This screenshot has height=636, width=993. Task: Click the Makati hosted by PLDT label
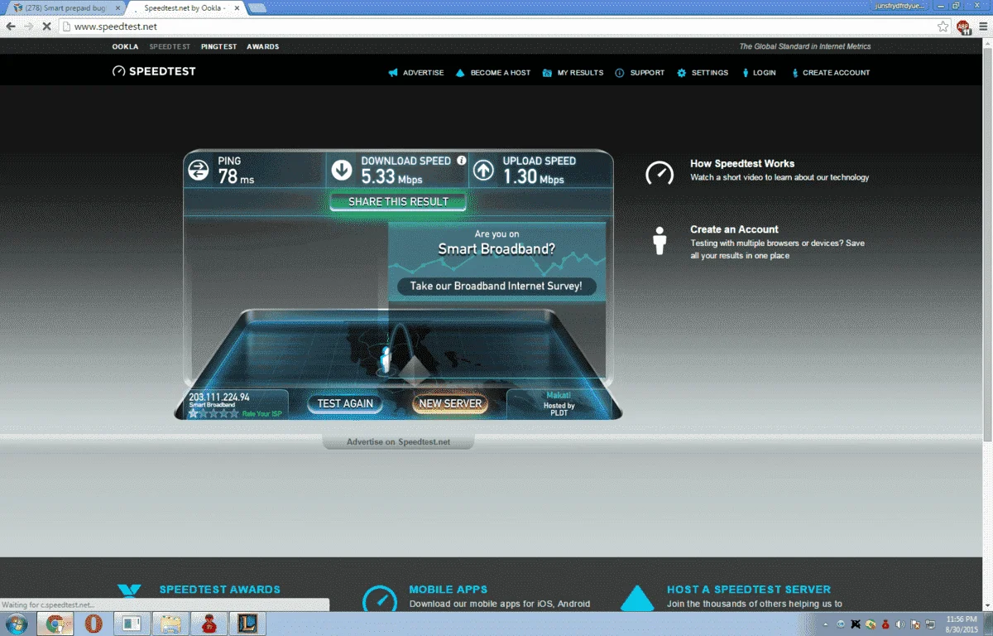tap(559, 404)
